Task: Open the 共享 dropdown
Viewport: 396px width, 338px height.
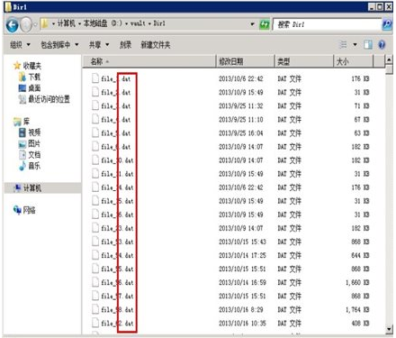Action: (99, 45)
